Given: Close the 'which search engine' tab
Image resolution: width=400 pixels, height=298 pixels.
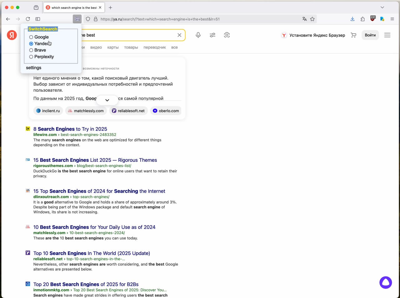Looking at the screenshot, I should 100,7.
